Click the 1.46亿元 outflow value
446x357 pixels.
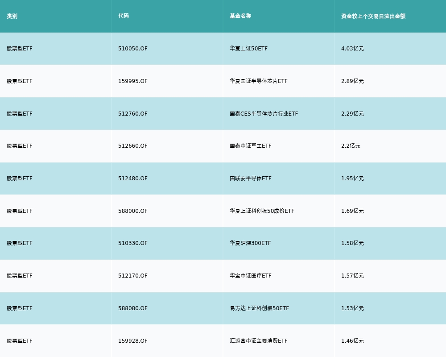(352, 341)
